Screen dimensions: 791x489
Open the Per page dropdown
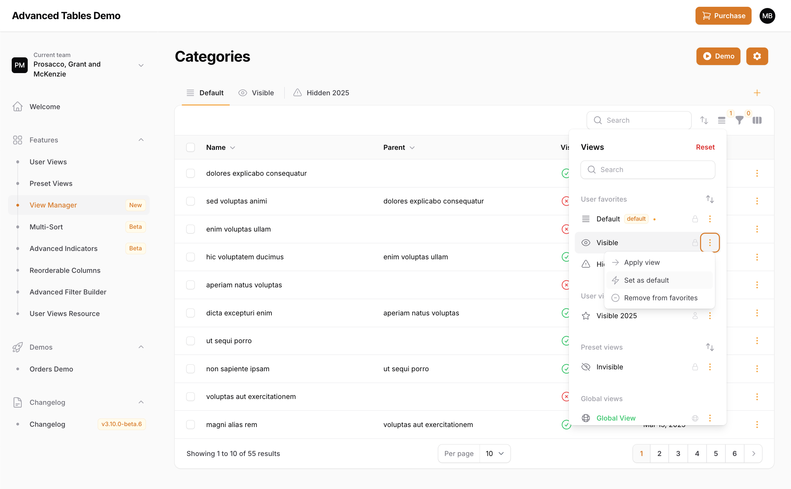pos(494,454)
